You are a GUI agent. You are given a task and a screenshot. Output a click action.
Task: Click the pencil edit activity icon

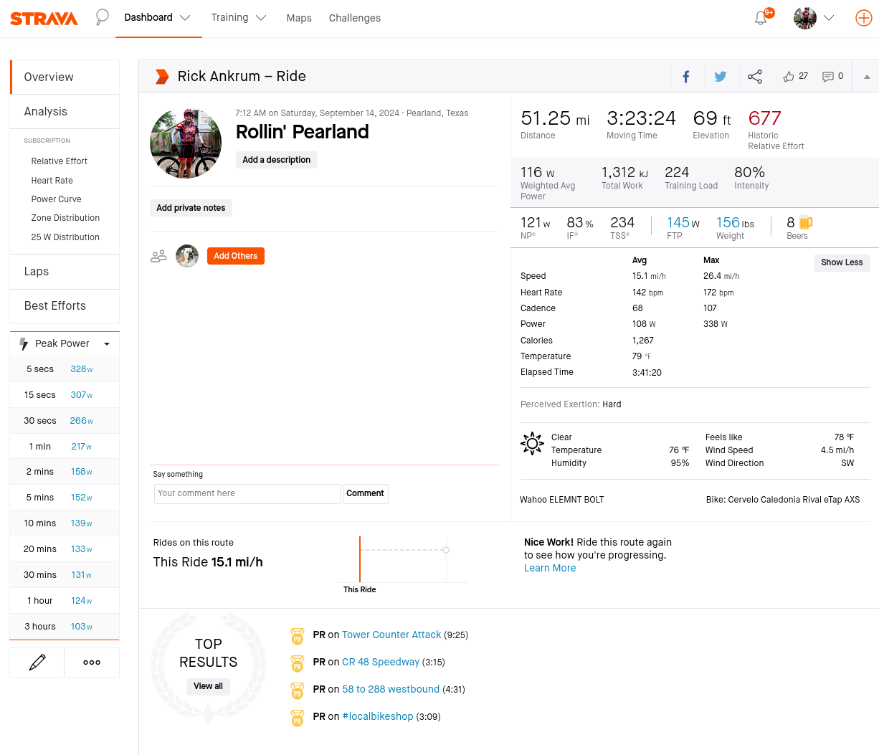[x=37, y=663]
